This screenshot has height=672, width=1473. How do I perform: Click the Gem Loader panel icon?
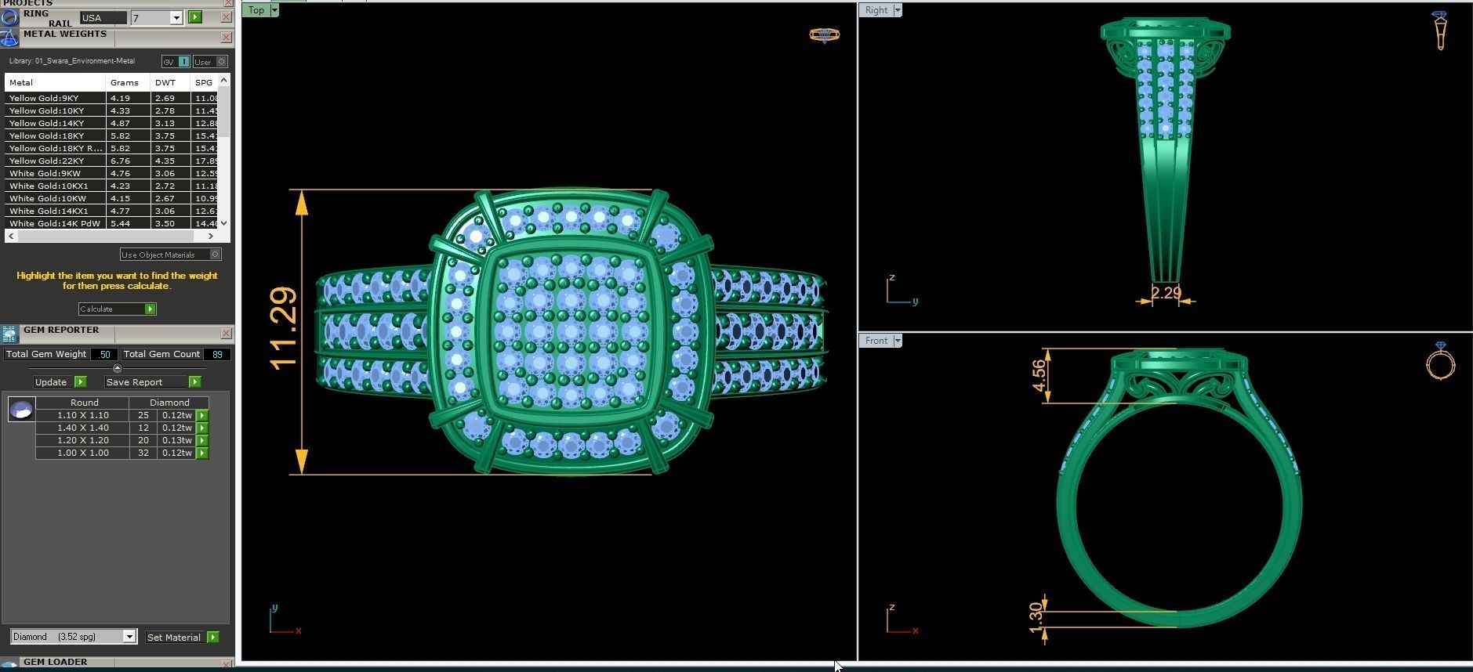pos(9,665)
